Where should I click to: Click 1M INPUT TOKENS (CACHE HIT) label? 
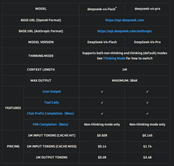pos(51,135)
